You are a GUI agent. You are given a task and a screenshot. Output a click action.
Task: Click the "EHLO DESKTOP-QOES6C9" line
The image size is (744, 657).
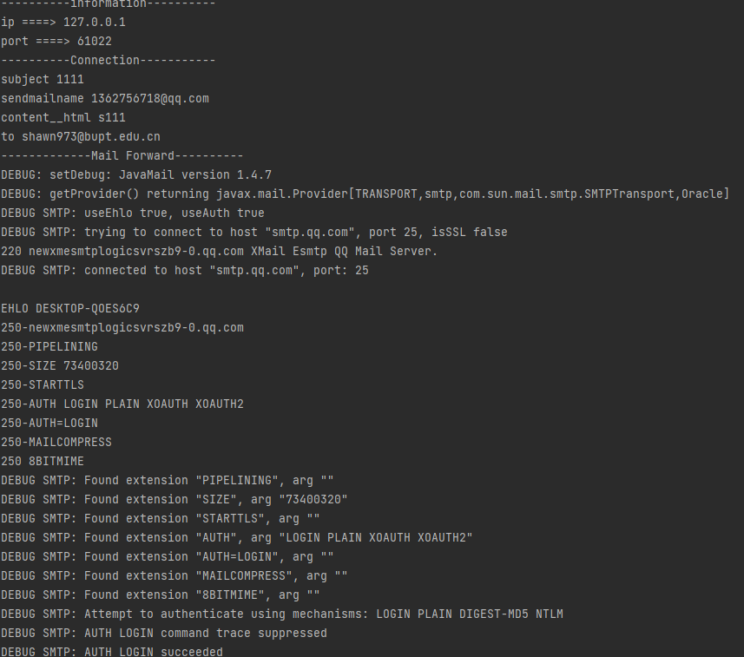(x=70, y=308)
